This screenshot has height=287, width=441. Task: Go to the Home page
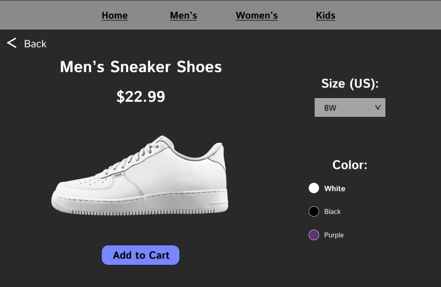click(115, 16)
